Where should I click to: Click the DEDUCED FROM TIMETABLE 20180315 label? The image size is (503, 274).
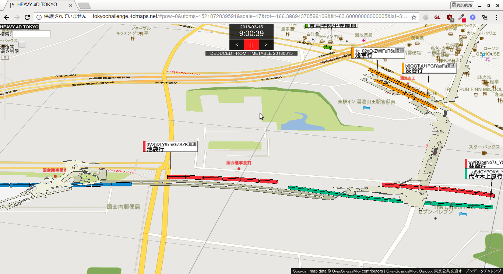251,53
